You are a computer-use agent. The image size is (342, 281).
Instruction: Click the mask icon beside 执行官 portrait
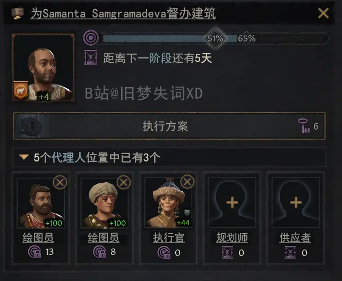coord(187,212)
